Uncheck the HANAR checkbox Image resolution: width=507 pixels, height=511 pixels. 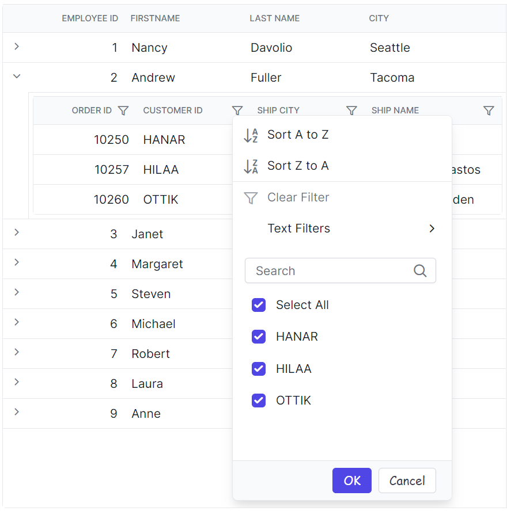point(259,337)
